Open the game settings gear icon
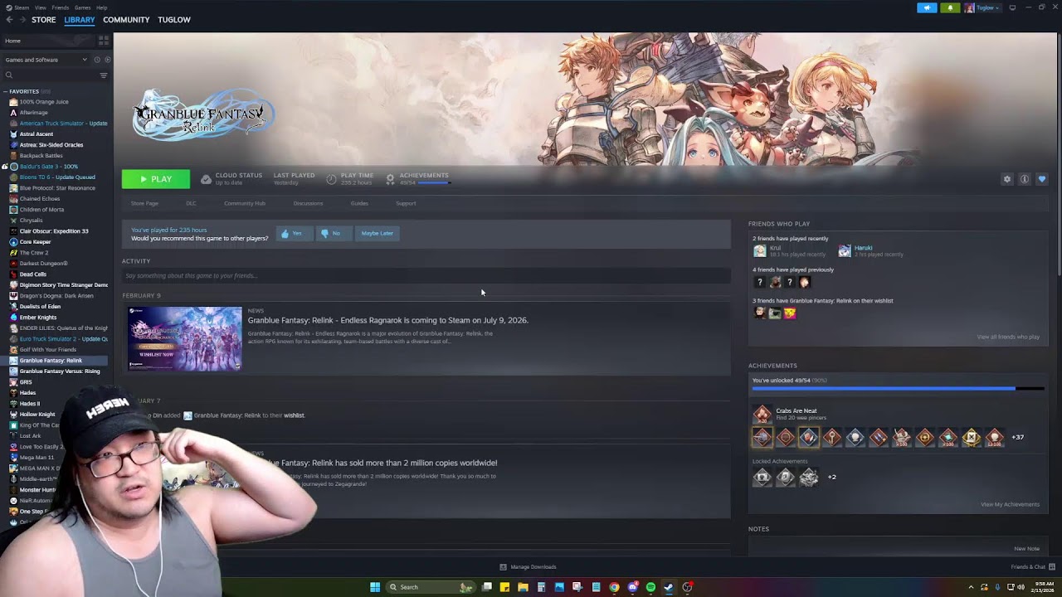Viewport: 1062px width, 597px height. (1007, 179)
